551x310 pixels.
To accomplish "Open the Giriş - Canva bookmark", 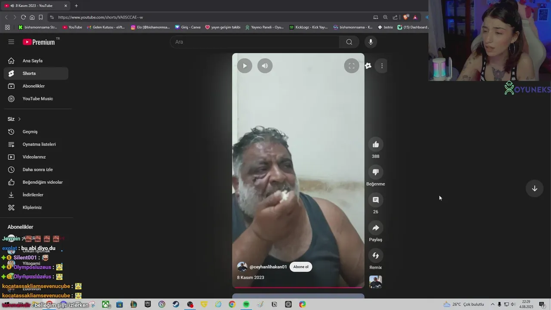I will (188, 27).
